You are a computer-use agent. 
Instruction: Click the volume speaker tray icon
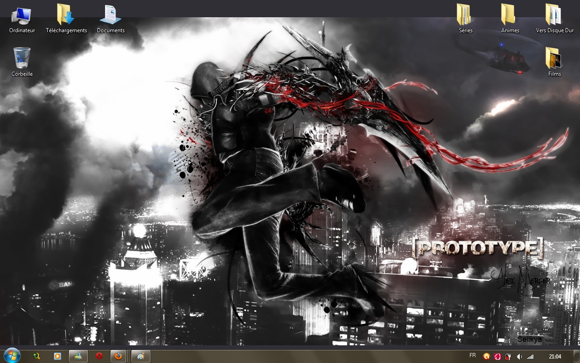tap(519, 357)
